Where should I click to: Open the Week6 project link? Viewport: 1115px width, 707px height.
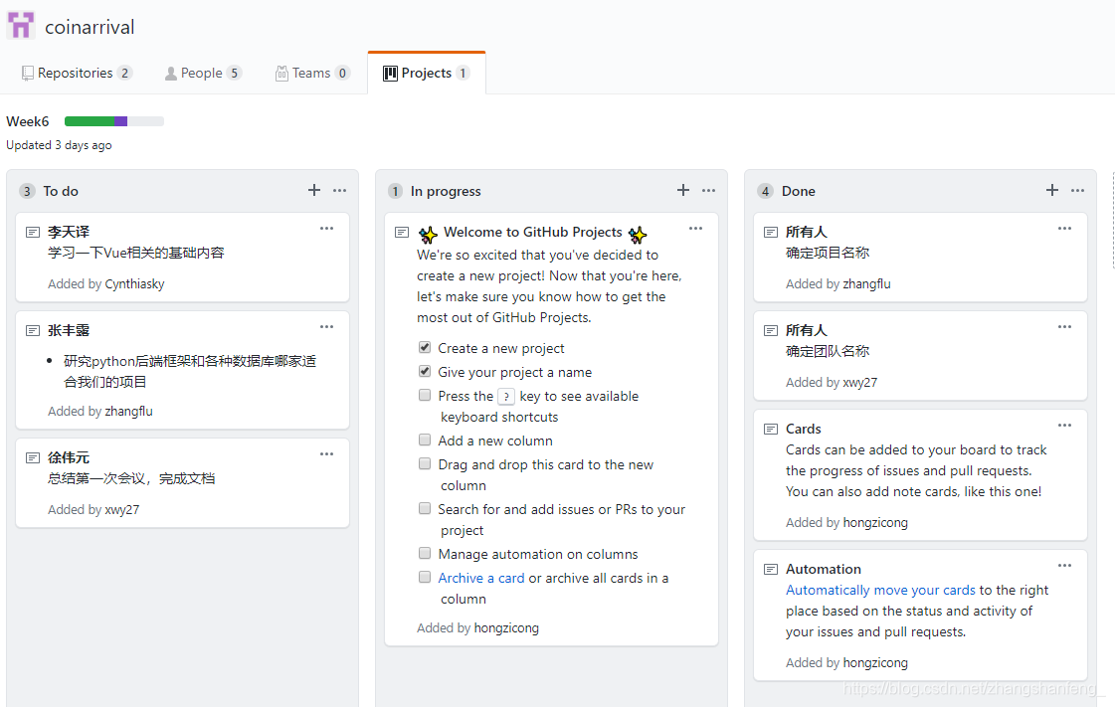[28, 121]
